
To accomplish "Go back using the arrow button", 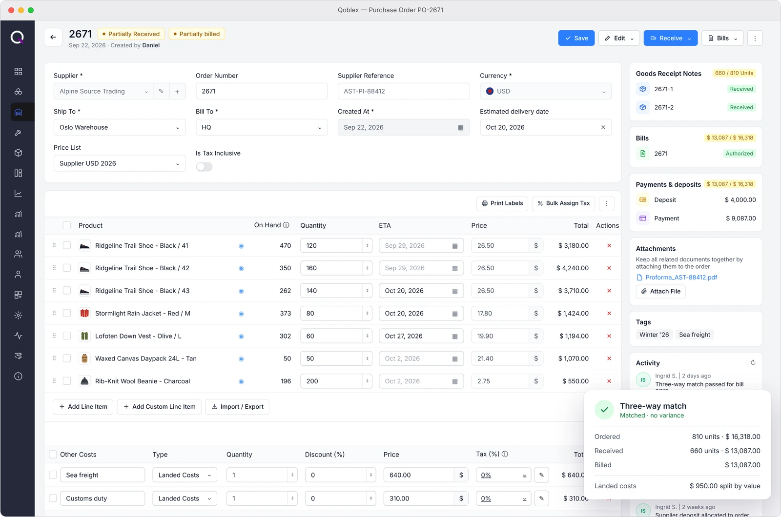I will (x=53, y=38).
